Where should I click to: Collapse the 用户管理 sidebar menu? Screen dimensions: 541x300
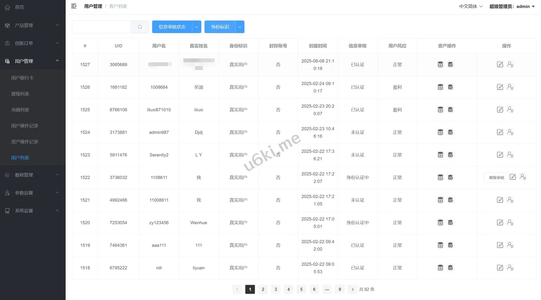coord(33,61)
